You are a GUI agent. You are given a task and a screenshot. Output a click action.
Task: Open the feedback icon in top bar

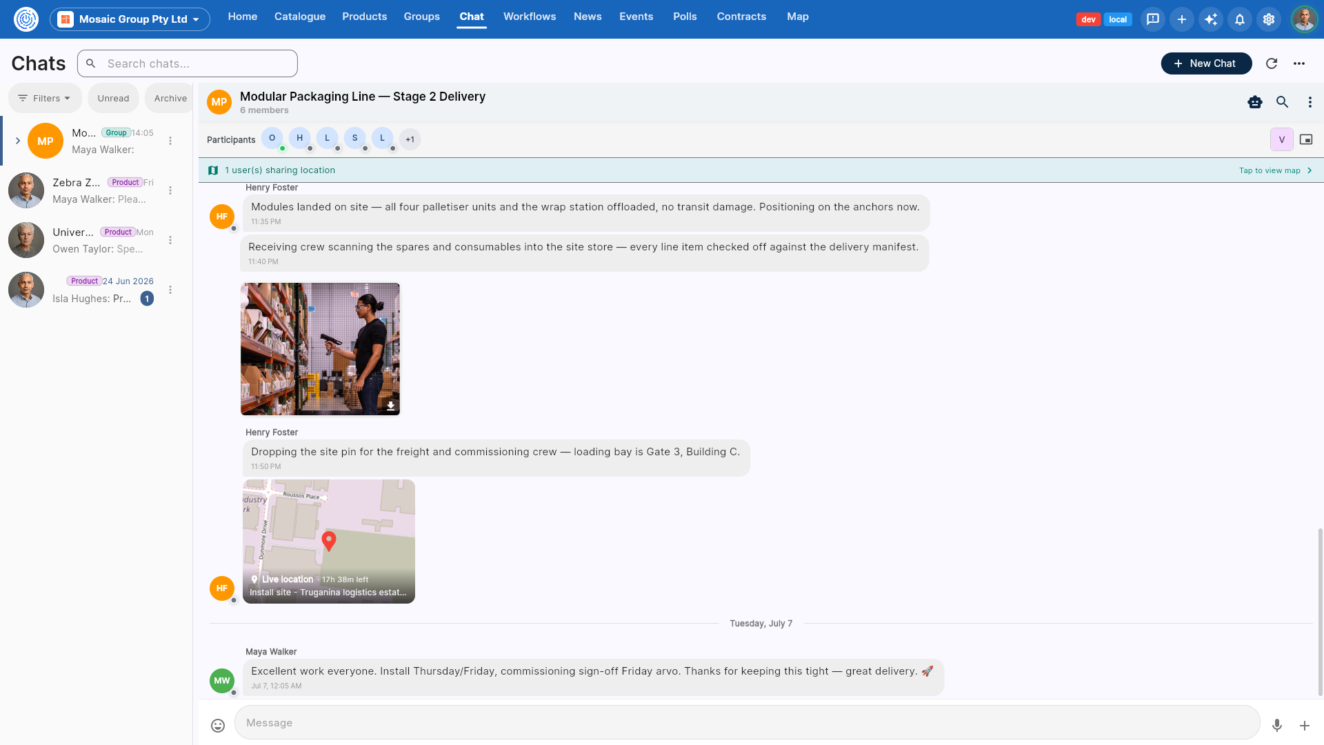coord(1153,19)
